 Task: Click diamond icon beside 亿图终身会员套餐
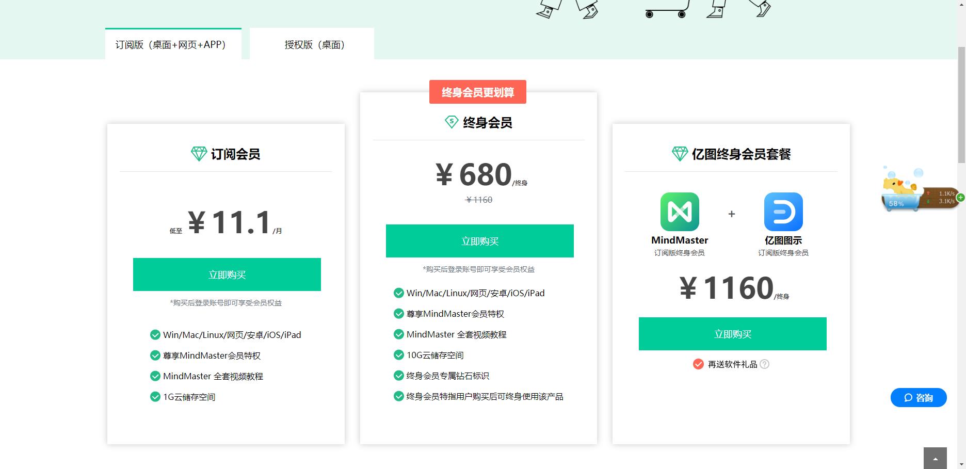(680, 154)
